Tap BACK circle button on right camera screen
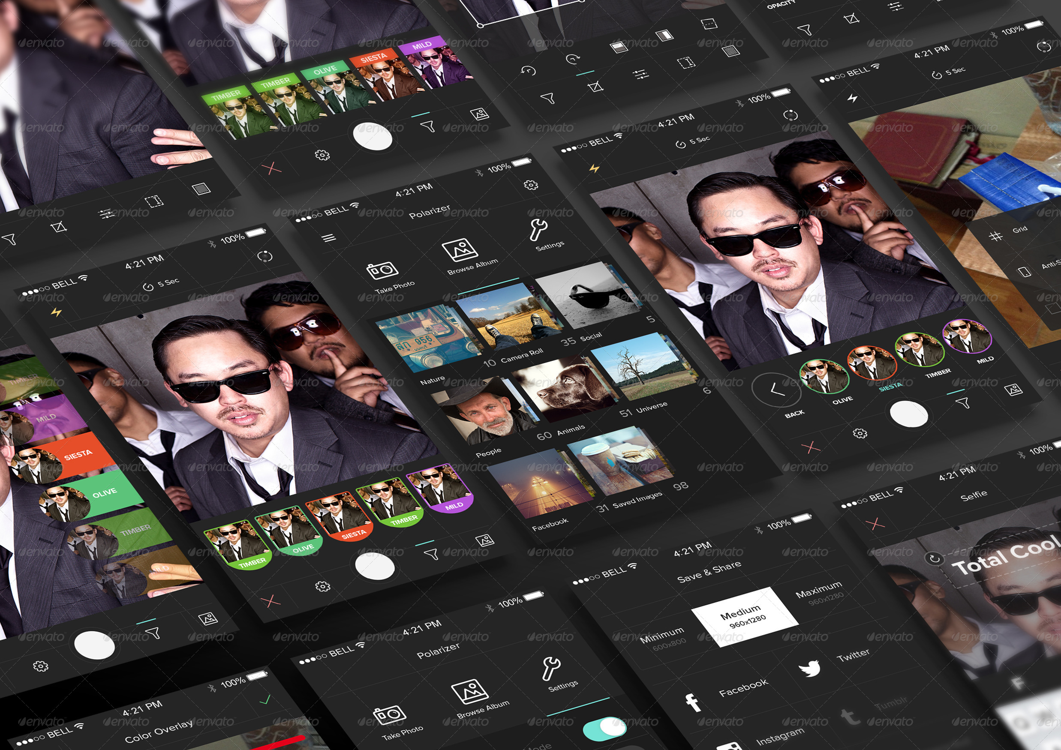 (776, 390)
